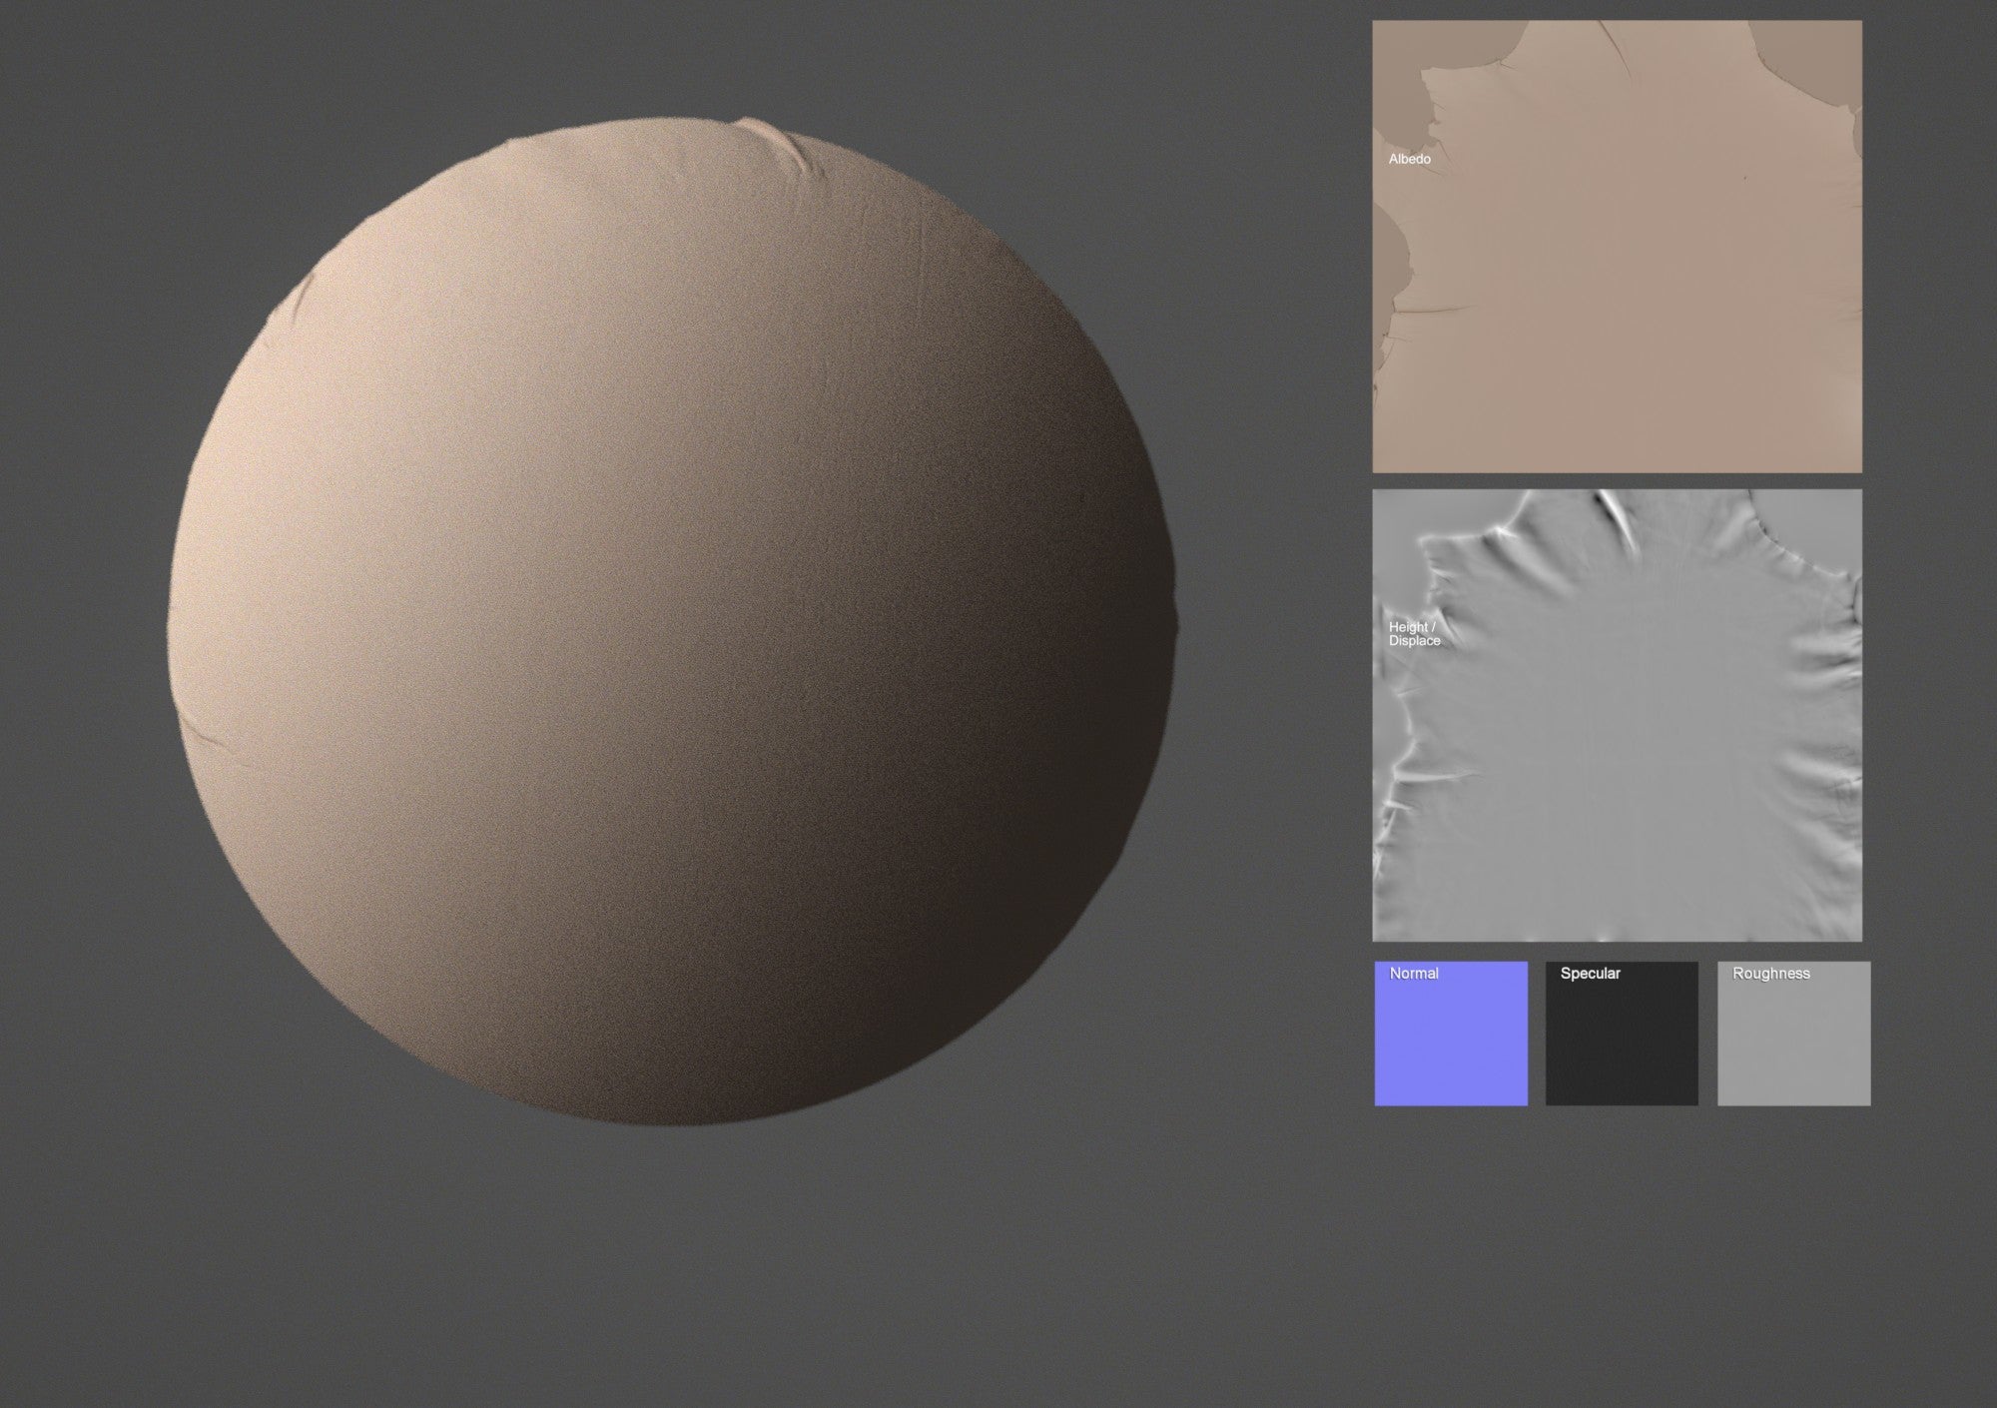Select the Specular map swatch
Screen dimensions: 1997x1408
[x=1622, y=1034]
